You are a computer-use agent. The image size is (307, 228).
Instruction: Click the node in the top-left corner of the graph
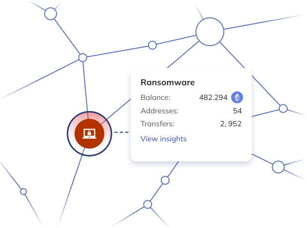click(50, 14)
